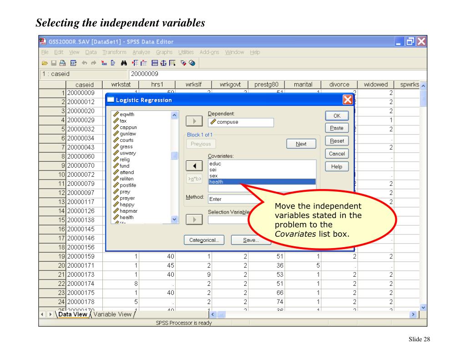Click the Cancel button in dialog
This screenshot has width=466, height=349.
(337, 154)
